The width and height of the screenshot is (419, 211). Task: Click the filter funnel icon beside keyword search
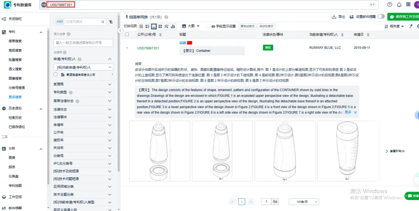pos(111,22)
